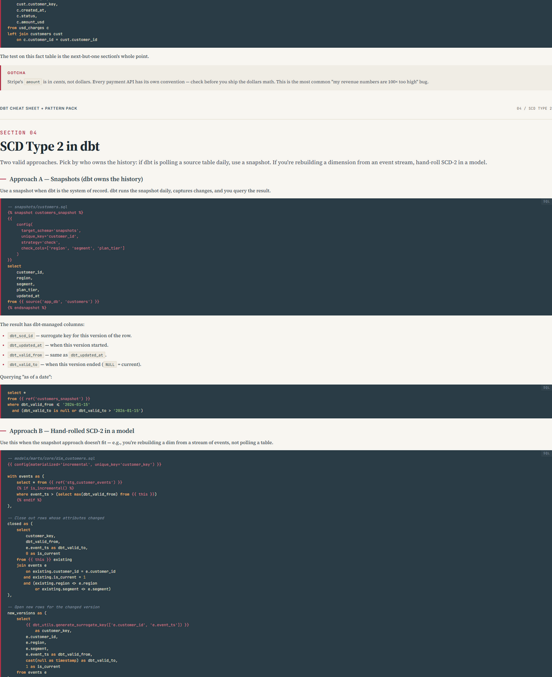552x677 pixels.
Task: Click the "strategy='check'," config line
Action: point(41,242)
